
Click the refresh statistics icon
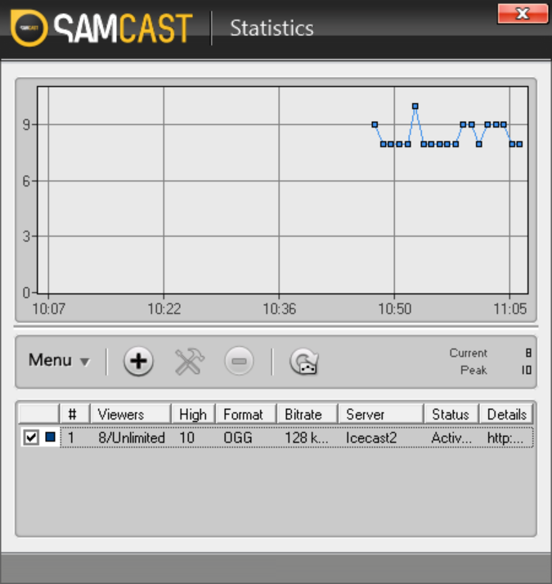tap(304, 361)
